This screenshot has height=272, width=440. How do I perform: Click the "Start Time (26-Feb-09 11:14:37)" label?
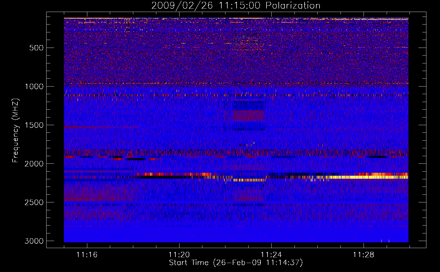(236, 263)
